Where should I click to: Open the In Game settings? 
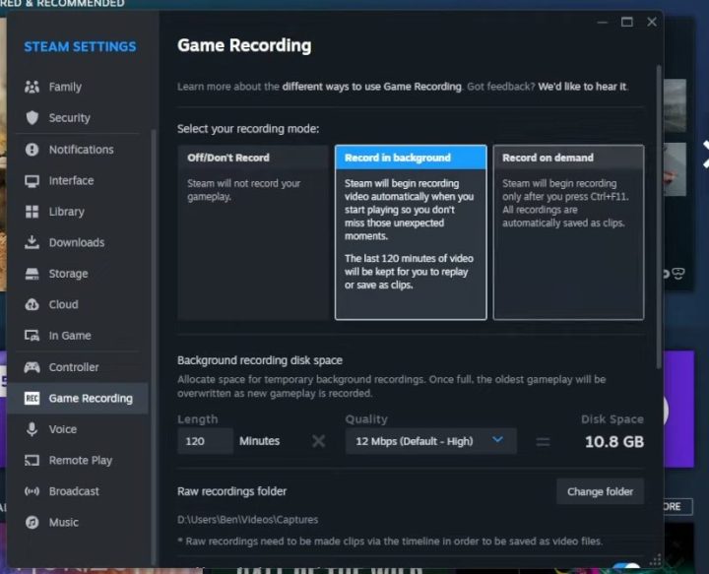tap(70, 336)
